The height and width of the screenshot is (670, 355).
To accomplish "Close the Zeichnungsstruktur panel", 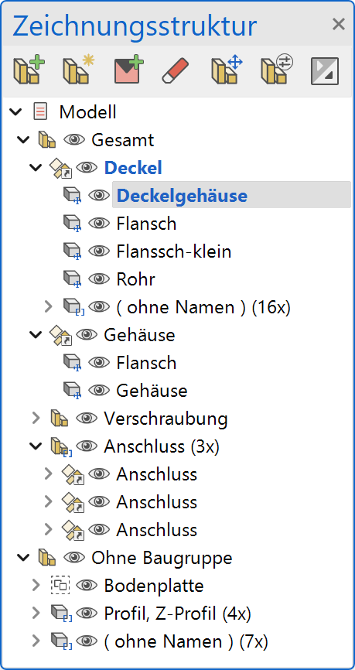I will (x=338, y=24).
